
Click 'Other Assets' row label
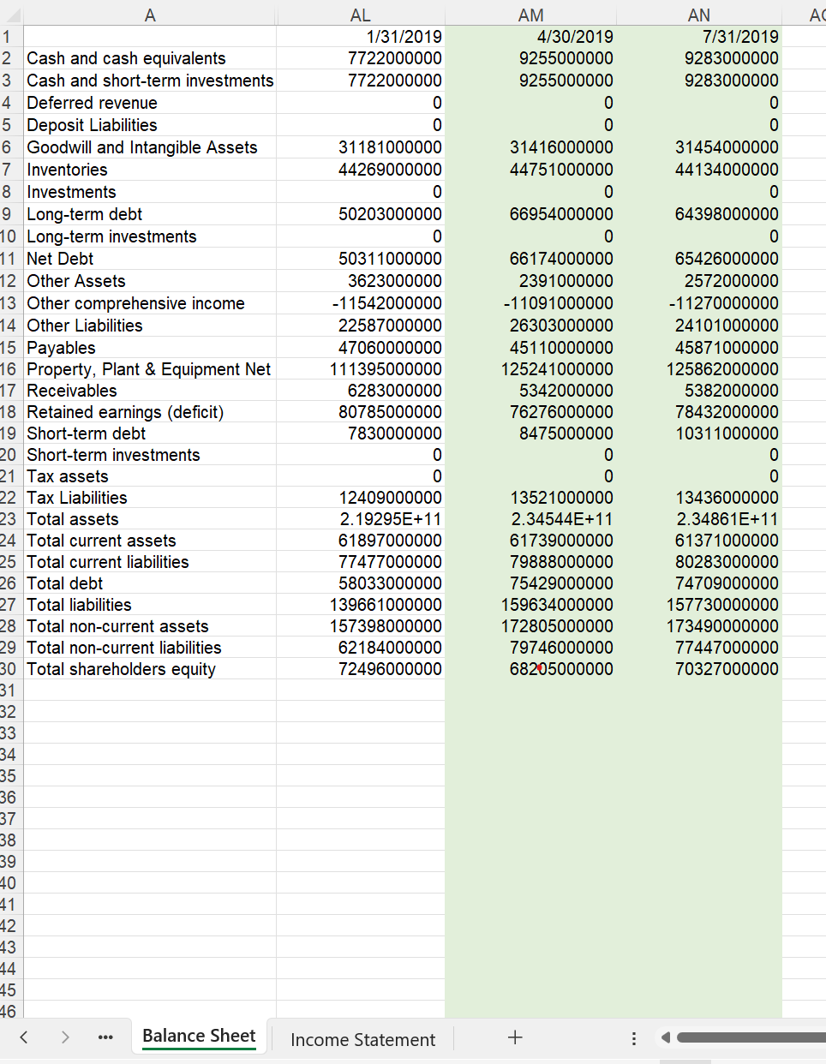pos(75,281)
